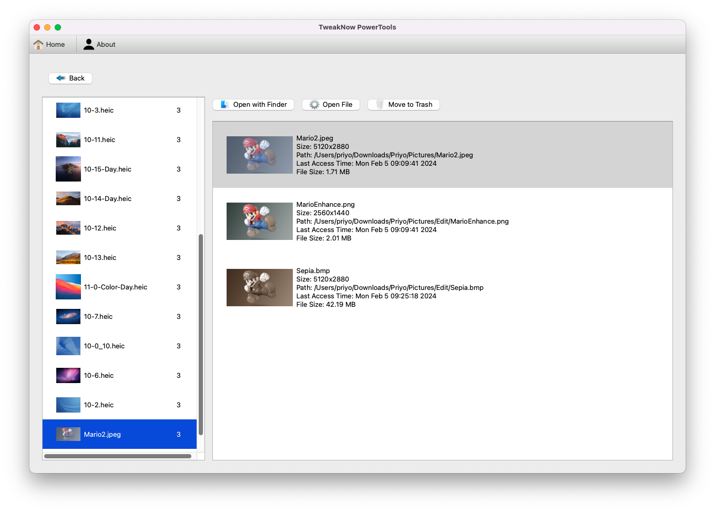Click the blue Back arrow icon

pos(61,78)
